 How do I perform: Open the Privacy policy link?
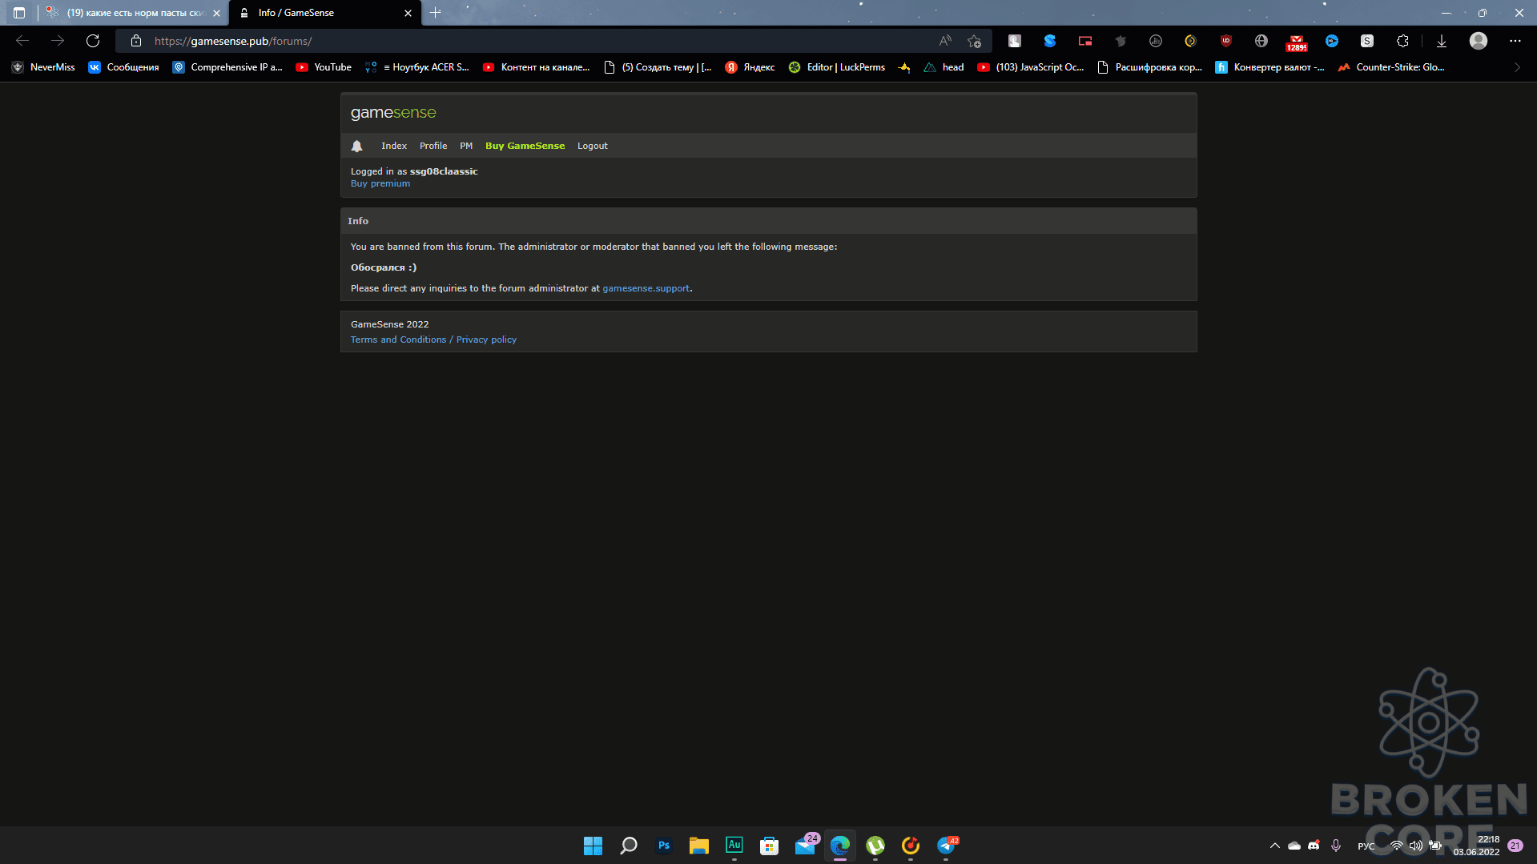point(486,340)
